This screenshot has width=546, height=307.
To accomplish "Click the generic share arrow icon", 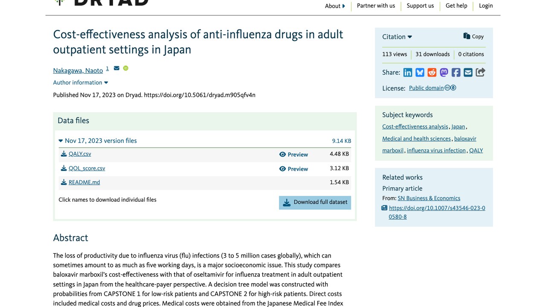I will pos(480,72).
